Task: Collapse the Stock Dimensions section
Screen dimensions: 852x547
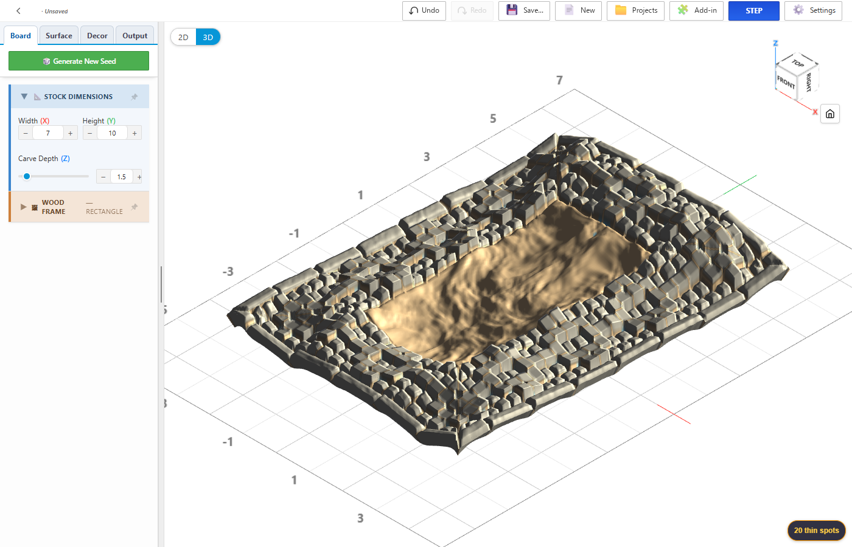Action: (x=24, y=97)
